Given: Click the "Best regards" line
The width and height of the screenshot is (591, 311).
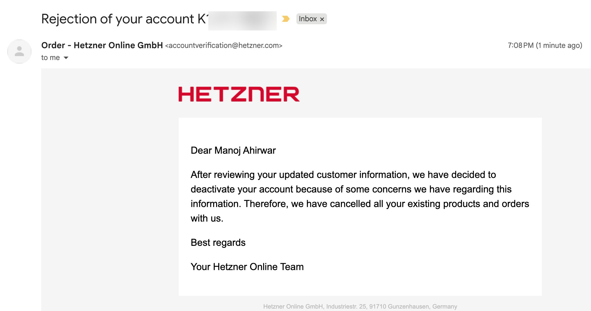Looking at the screenshot, I should click(x=218, y=242).
